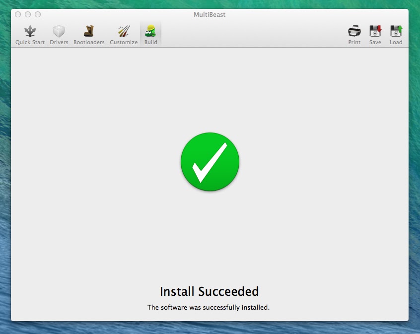
Task: Zoom the MultiBeast window
Action: [38, 14]
